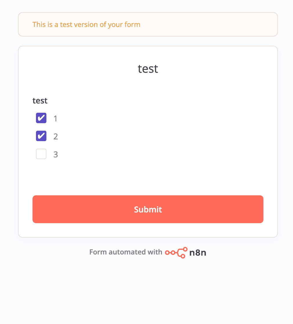Click the test version warning banner

click(x=148, y=24)
